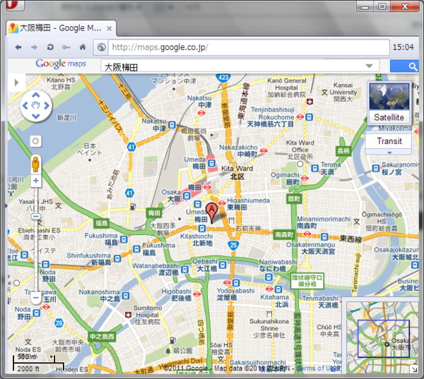The width and height of the screenshot is (424, 379).
Task: Open the search box suggestions dropdown arrow
Action: click(369, 66)
